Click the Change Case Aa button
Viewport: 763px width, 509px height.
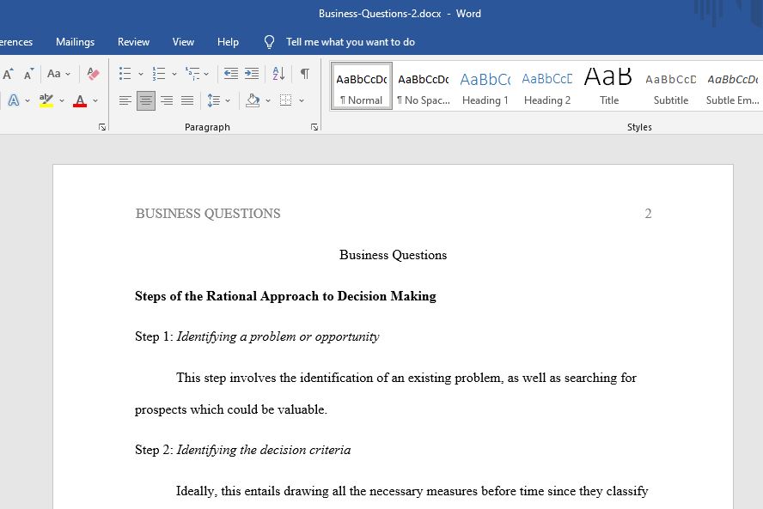point(54,74)
